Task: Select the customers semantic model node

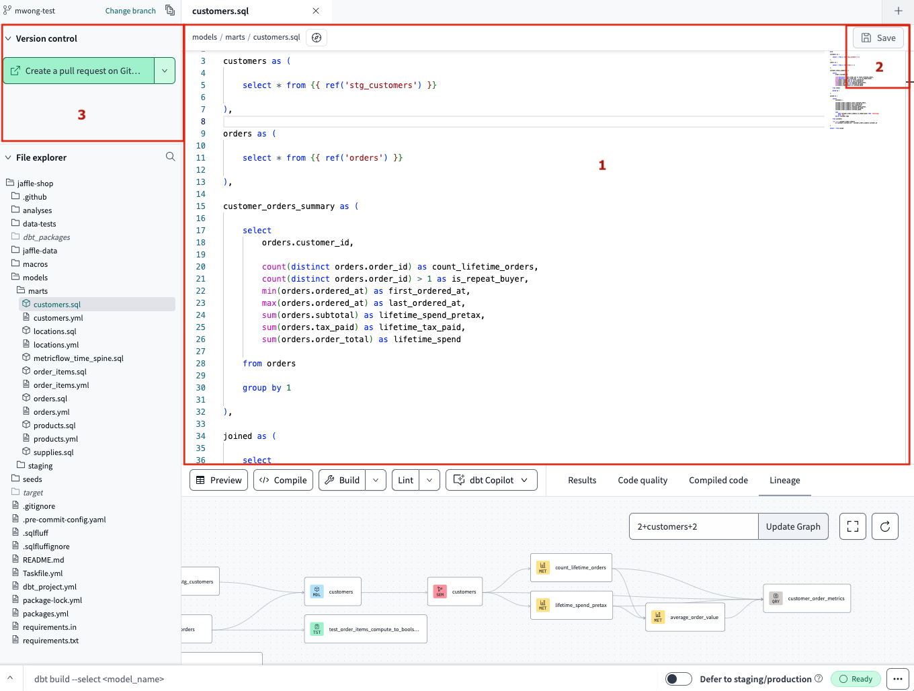Action: coord(455,591)
